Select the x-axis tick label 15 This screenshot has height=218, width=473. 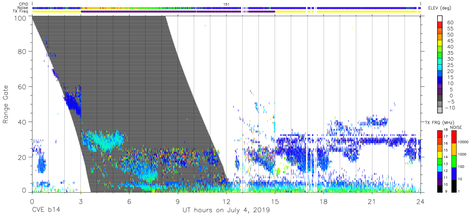[x=275, y=201]
